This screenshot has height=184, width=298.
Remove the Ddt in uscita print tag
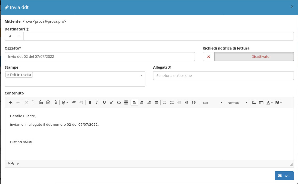coord(8,75)
